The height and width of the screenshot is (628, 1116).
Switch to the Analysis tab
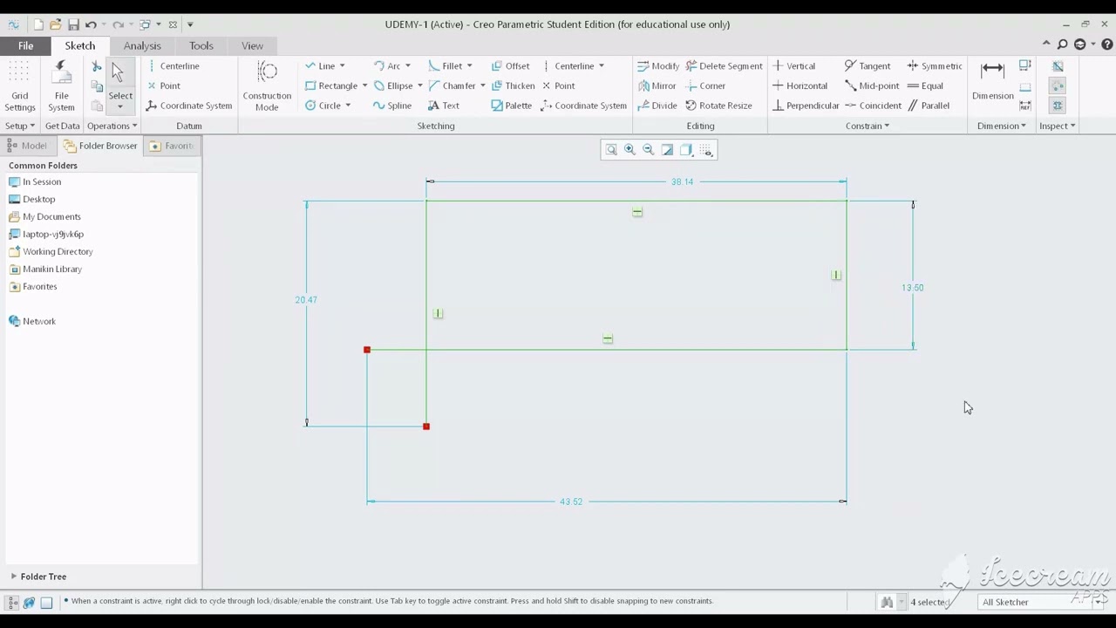[142, 45]
